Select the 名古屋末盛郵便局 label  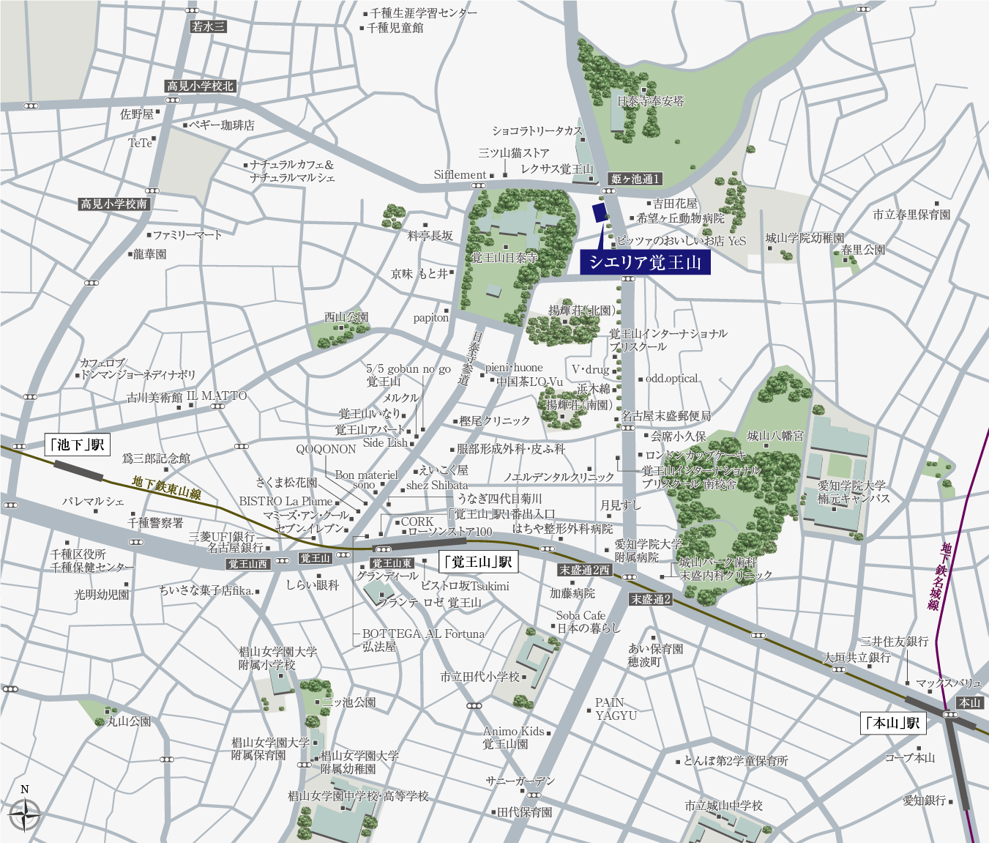coord(666,416)
